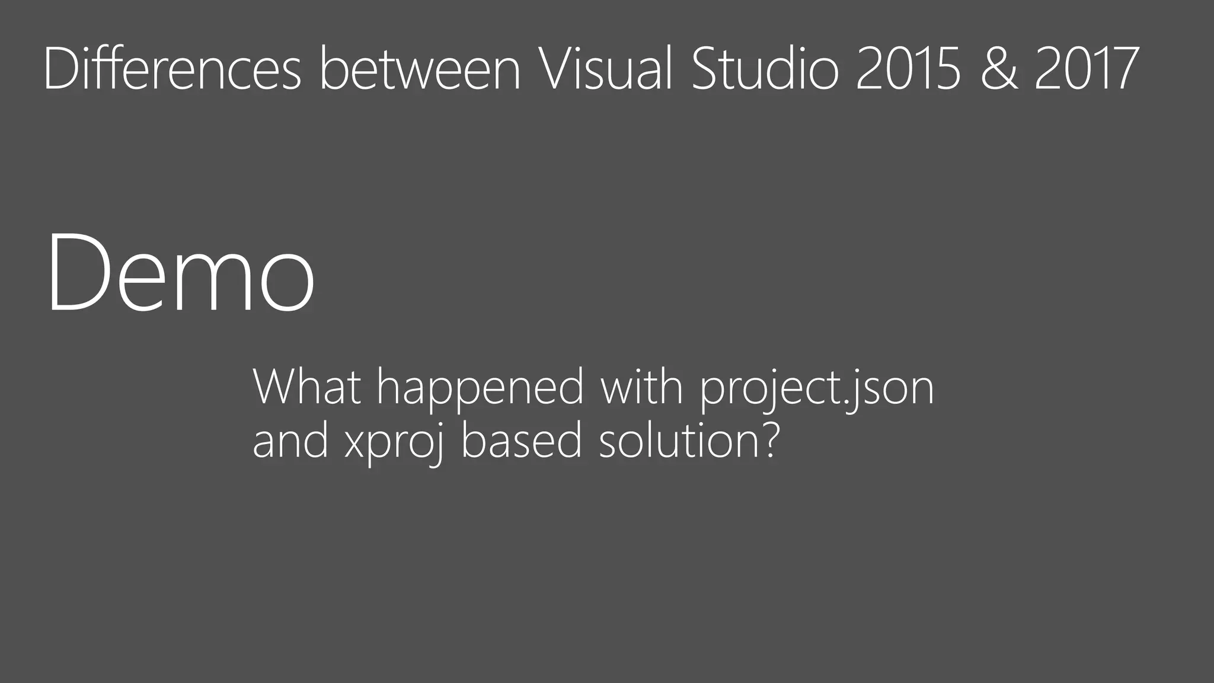Select the word "What" in the subtitle
The image size is (1214, 683).
[306, 387]
